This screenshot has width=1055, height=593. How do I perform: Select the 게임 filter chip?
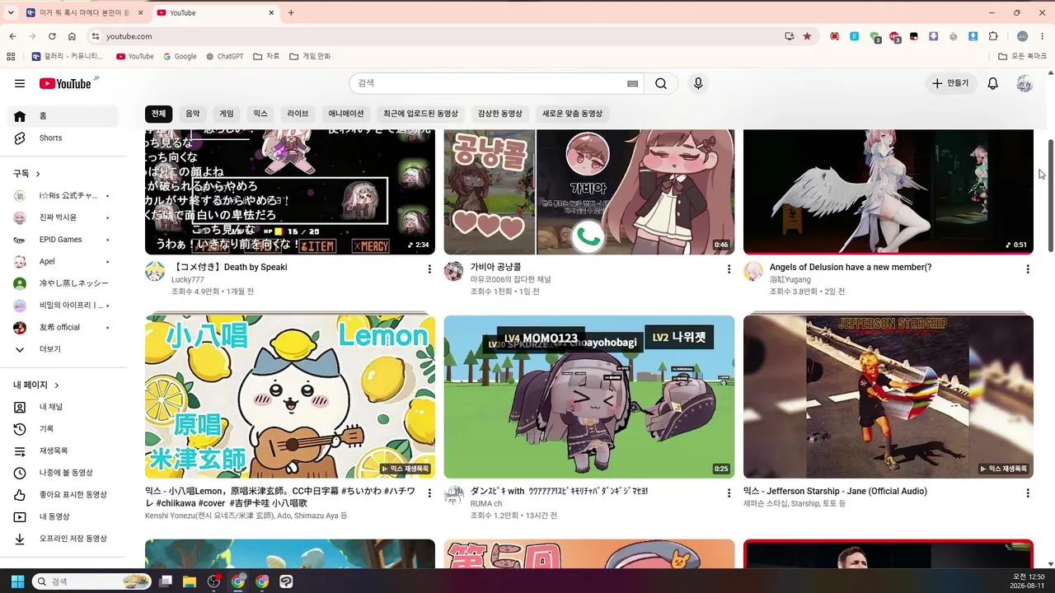point(227,114)
